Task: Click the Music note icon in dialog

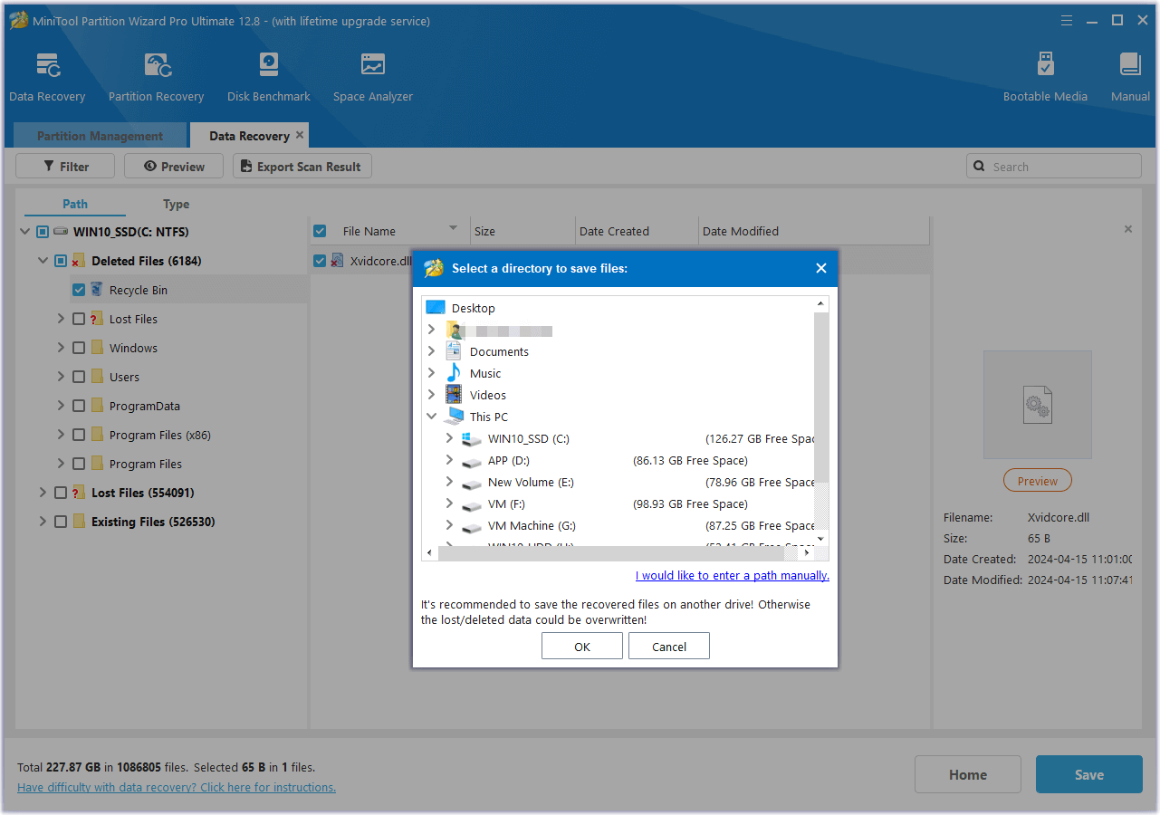Action: pos(454,373)
